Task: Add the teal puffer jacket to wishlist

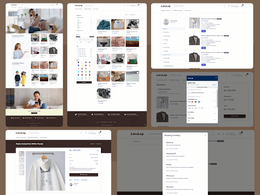Action: tap(109, 21)
